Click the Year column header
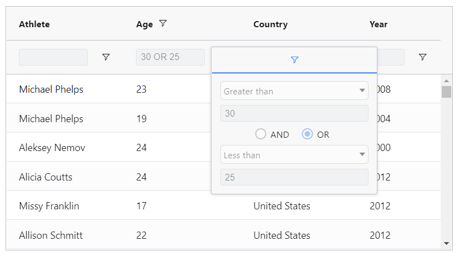The image size is (459, 256). pos(379,24)
